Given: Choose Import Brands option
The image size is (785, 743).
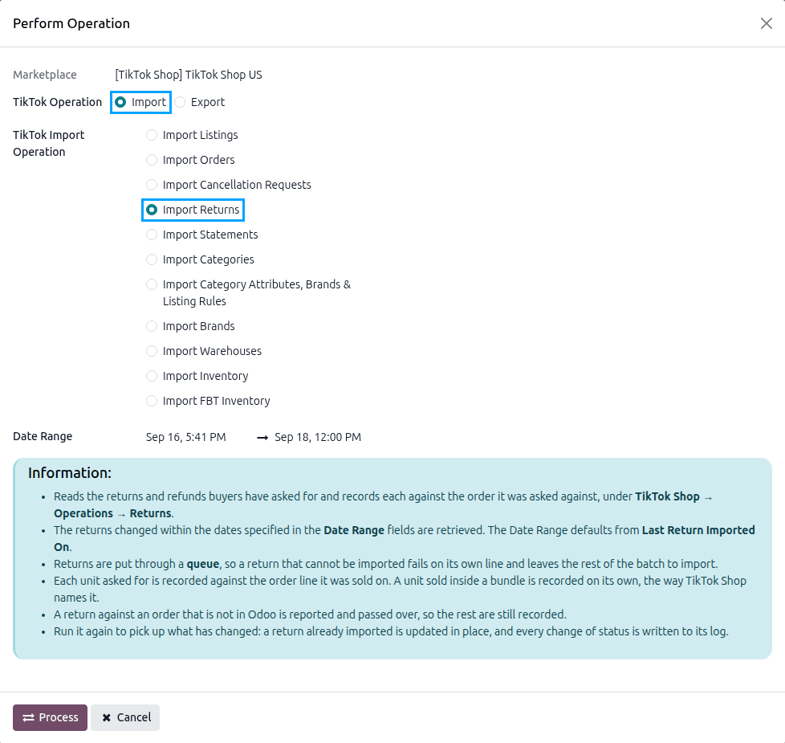Looking at the screenshot, I should [x=190, y=326].
